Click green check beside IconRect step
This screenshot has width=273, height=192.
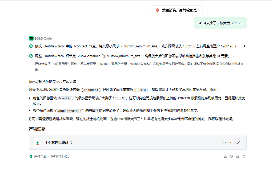(31, 46)
